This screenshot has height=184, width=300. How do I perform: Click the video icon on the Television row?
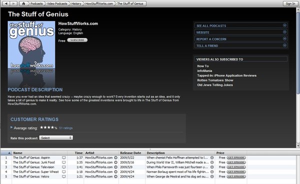coord(63,167)
